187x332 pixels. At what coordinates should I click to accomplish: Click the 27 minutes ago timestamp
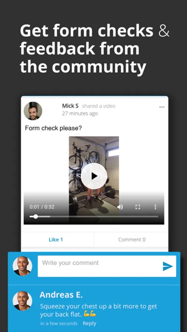[x=80, y=114]
